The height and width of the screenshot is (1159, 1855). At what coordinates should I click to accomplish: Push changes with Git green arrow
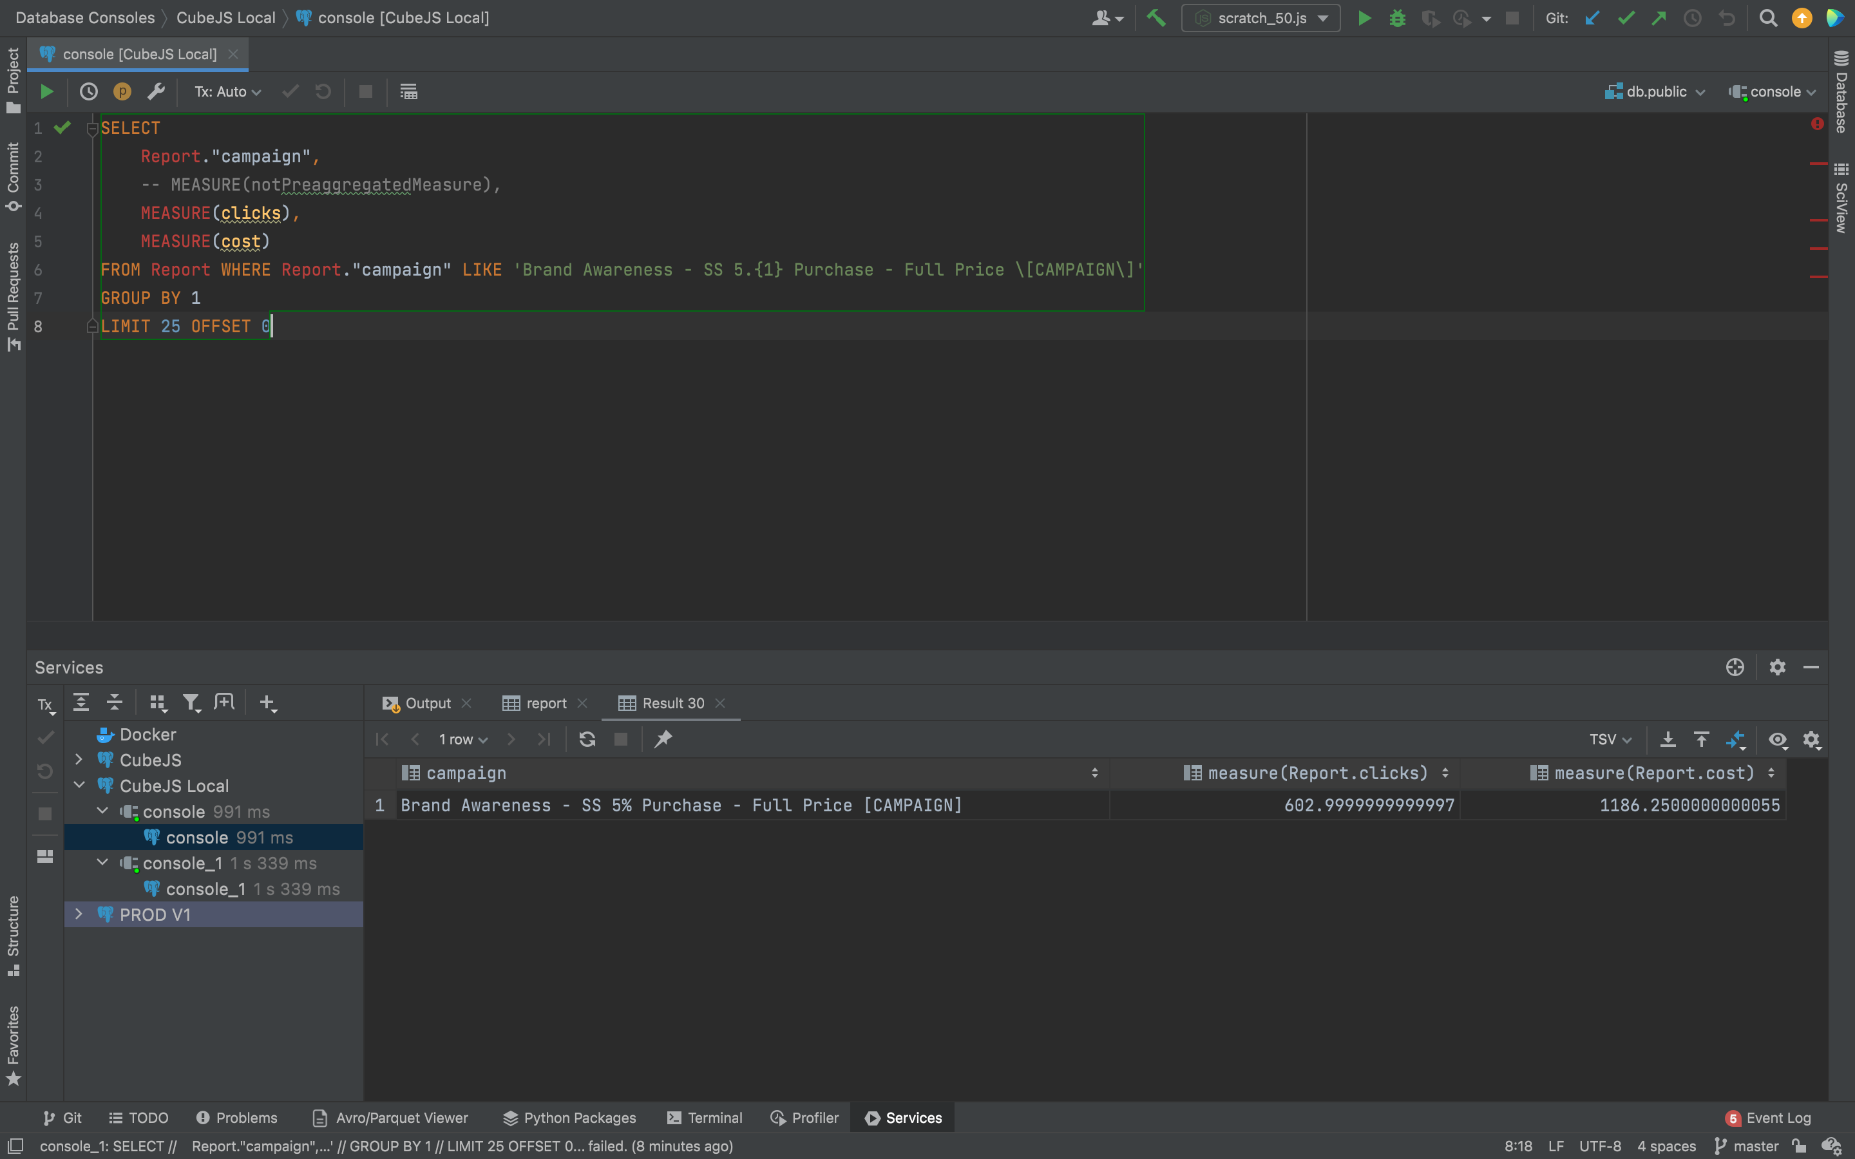coord(1659,17)
